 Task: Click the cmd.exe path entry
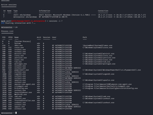click(x=96, y=97)
